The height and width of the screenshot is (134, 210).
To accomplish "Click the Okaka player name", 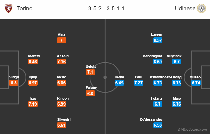I will click(119, 77).
